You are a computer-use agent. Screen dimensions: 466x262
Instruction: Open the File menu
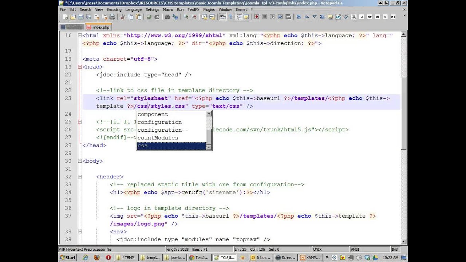(x=63, y=9)
